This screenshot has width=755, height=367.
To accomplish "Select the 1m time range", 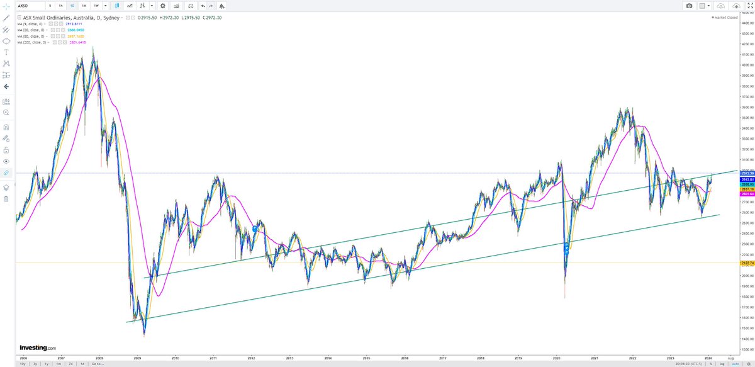I will point(58,363).
